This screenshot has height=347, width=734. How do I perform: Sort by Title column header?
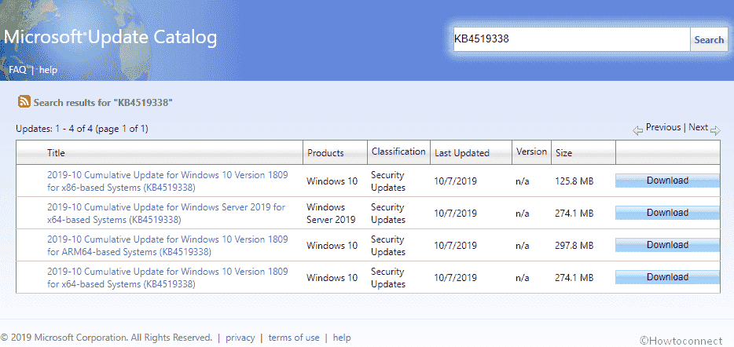click(56, 153)
